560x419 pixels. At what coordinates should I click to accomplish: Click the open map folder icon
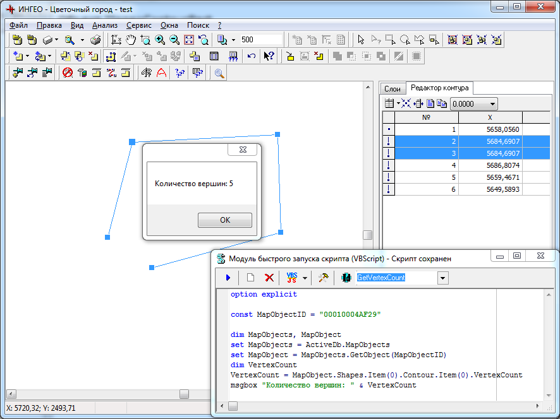pos(17,40)
